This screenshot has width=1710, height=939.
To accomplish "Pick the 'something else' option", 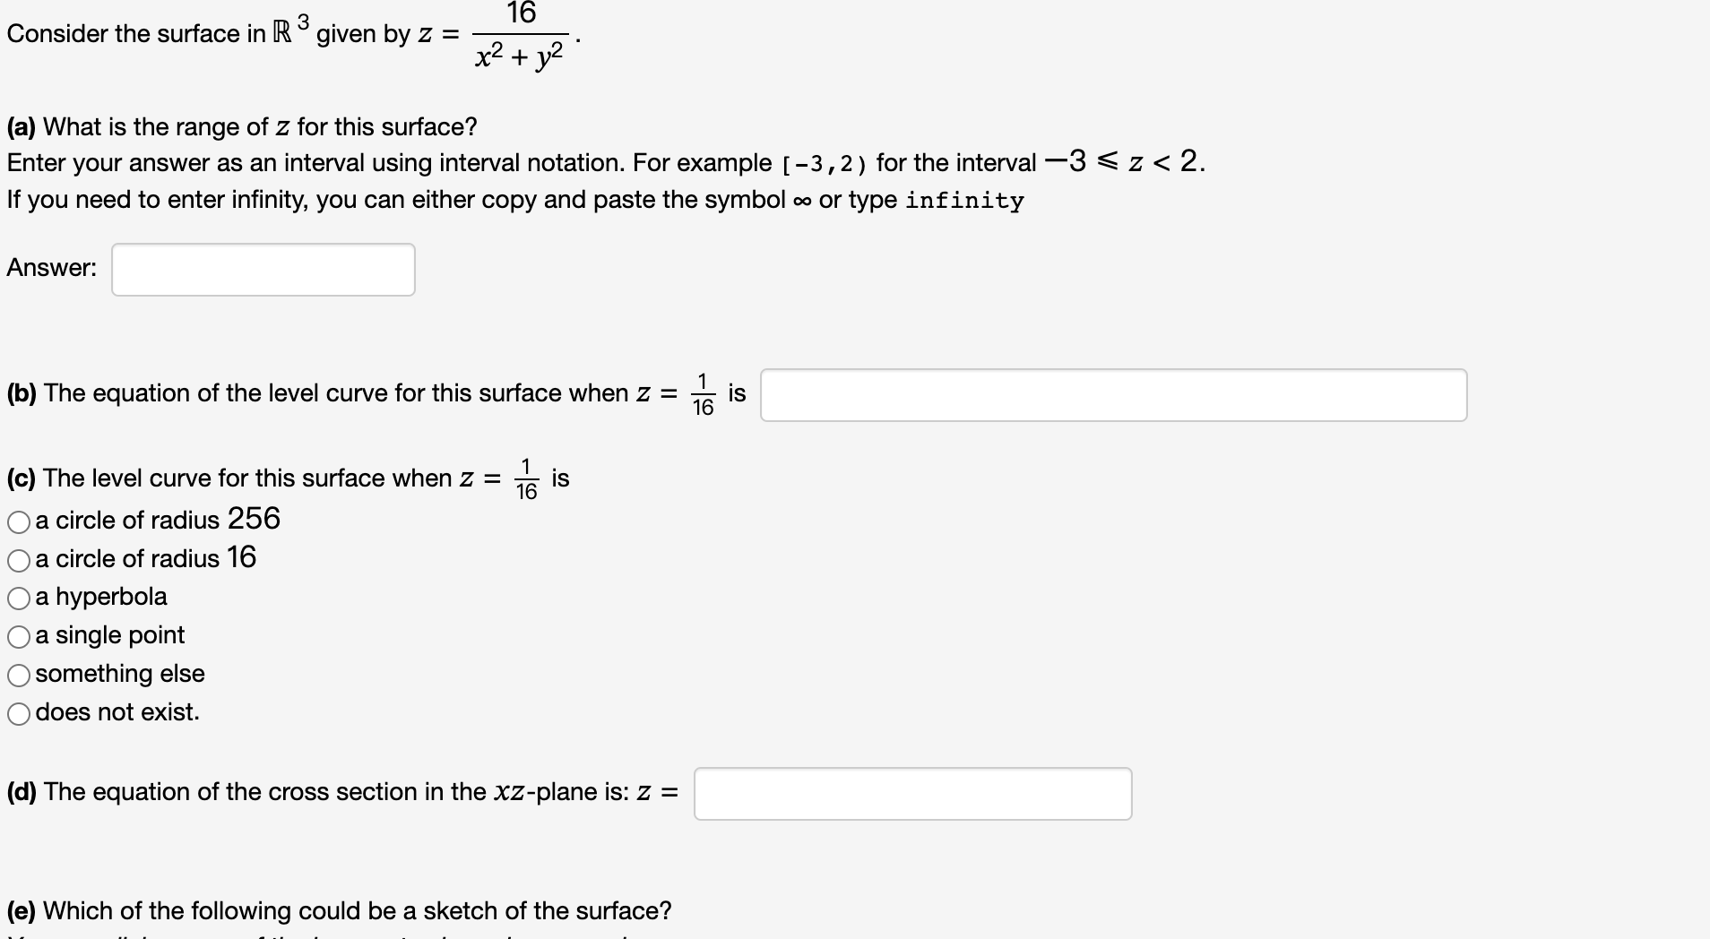I will (x=18, y=675).
